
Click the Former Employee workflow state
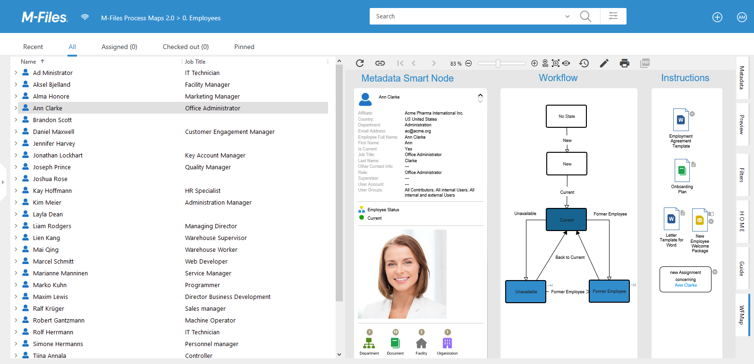click(x=609, y=291)
